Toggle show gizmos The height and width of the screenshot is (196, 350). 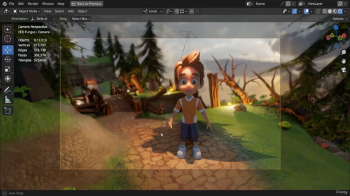click(x=294, y=11)
